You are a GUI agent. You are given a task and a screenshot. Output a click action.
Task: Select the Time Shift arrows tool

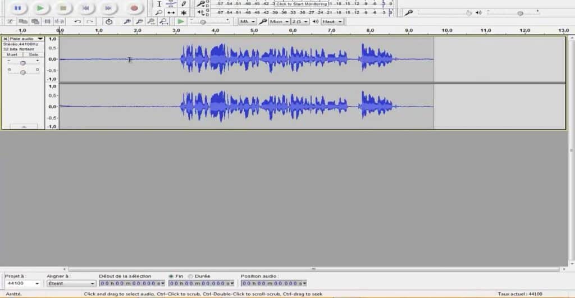click(x=171, y=13)
